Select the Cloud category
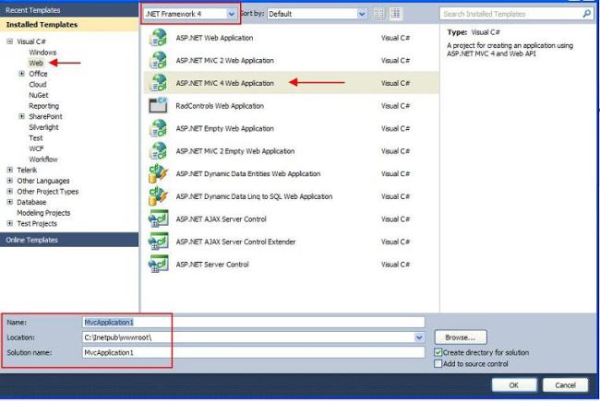The height and width of the screenshot is (401, 600). [x=38, y=84]
